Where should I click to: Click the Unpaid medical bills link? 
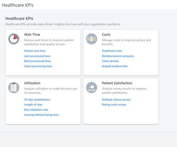(115, 66)
